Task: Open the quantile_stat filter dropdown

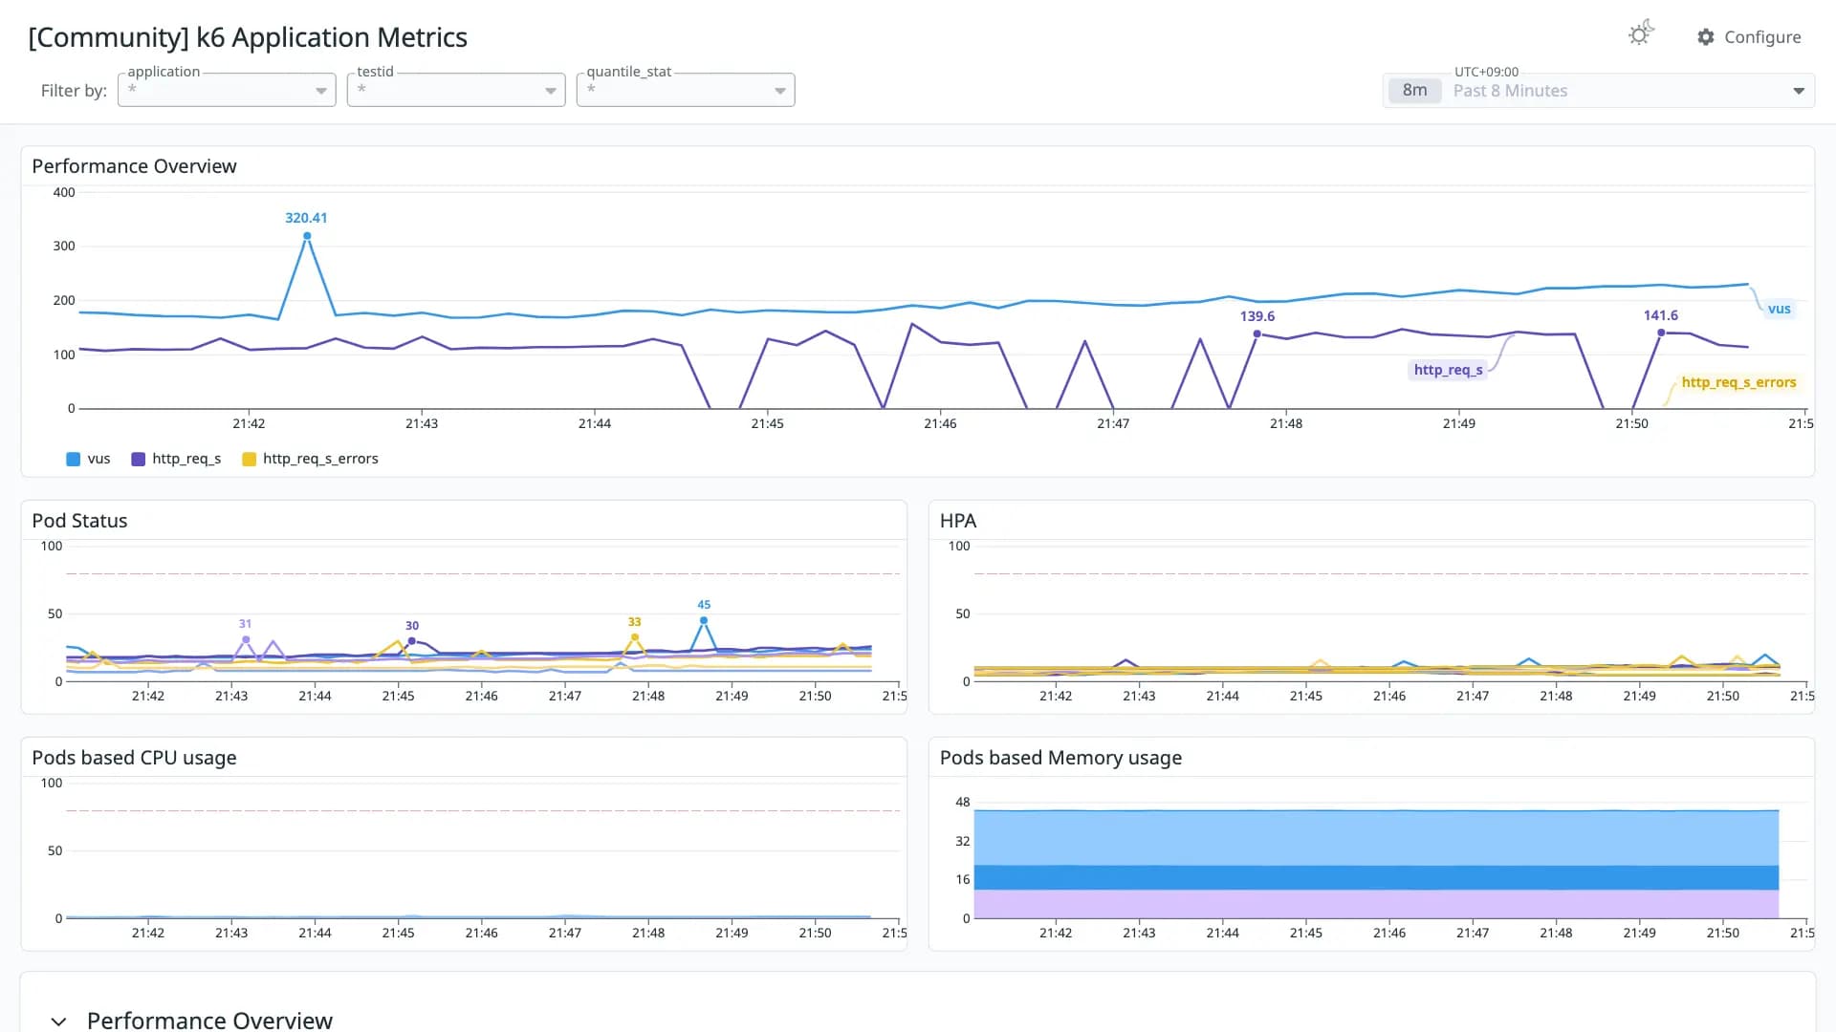Action: [686, 90]
